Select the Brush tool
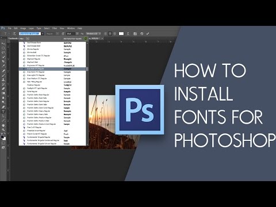The height and width of the screenshot is (207, 276). (x=3, y=75)
